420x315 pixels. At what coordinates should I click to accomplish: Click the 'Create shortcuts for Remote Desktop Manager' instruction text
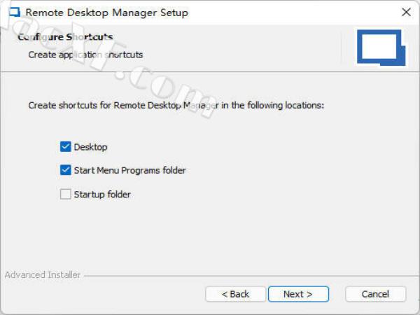176,106
